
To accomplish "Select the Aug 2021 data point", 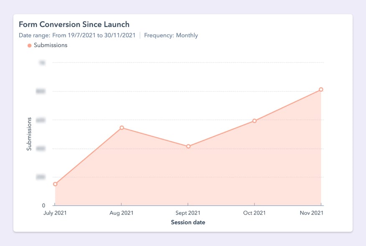I will 122,128.
